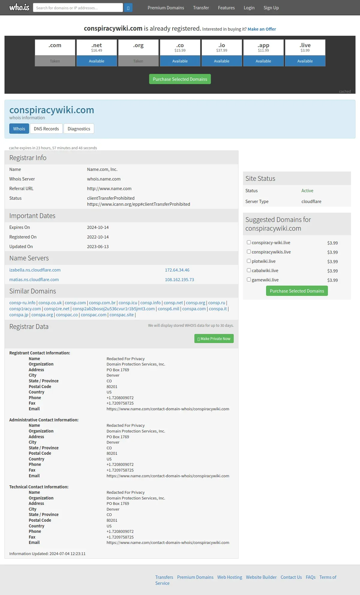Screen dimensions: 360x595
Task: Click the Updated On date 2023-06-13
Action: click(98, 247)
